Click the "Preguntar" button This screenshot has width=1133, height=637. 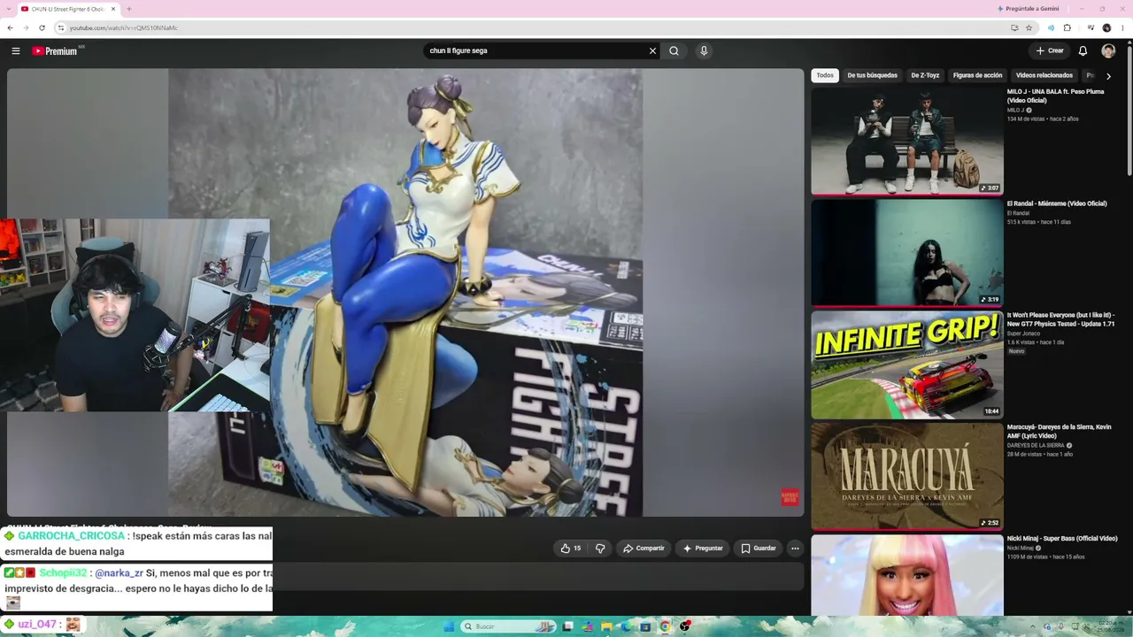coord(703,549)
